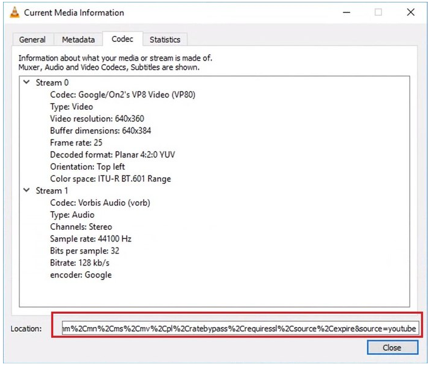The width and height of the screenshot is (430, 367).
Task: Select the Codec tab
Action: click(123, 39)
